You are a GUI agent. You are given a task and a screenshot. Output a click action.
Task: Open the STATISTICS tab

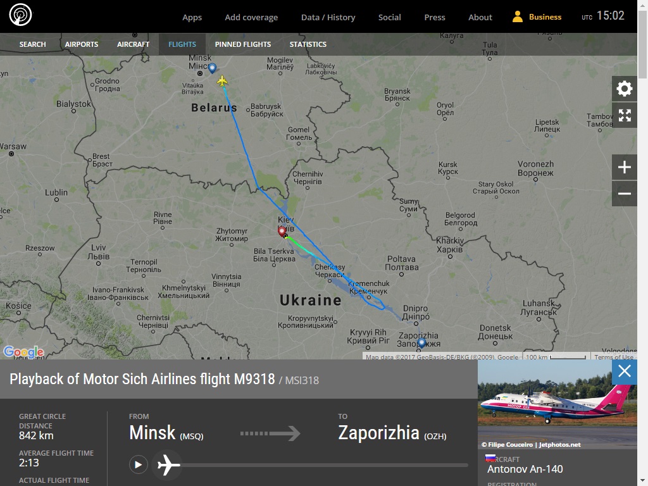pyautogui.click(x=308, y=44)
